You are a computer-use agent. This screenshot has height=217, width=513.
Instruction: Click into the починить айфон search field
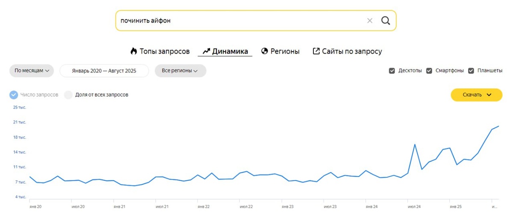pos(239,20)
